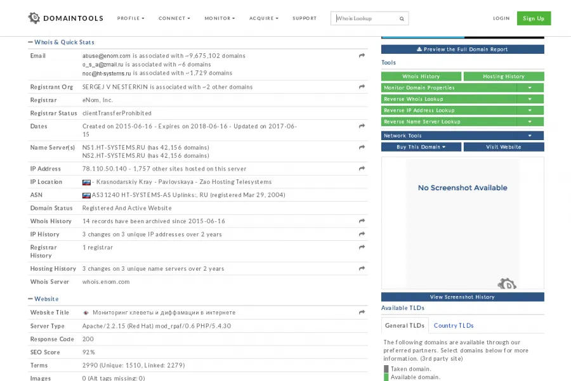
Task: Open the Profile dropdown menu
Action: (131, 18)
